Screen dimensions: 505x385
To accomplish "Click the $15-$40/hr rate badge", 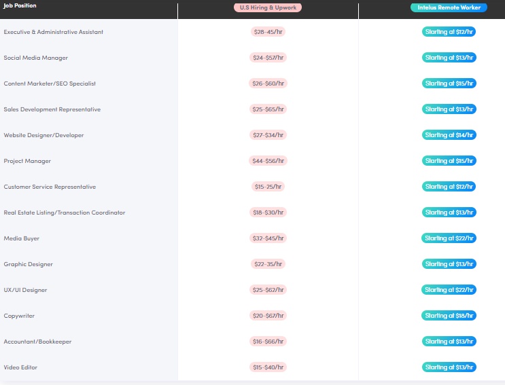I will point(268,367).
